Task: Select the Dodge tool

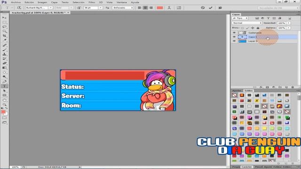Action: (4, 77)
